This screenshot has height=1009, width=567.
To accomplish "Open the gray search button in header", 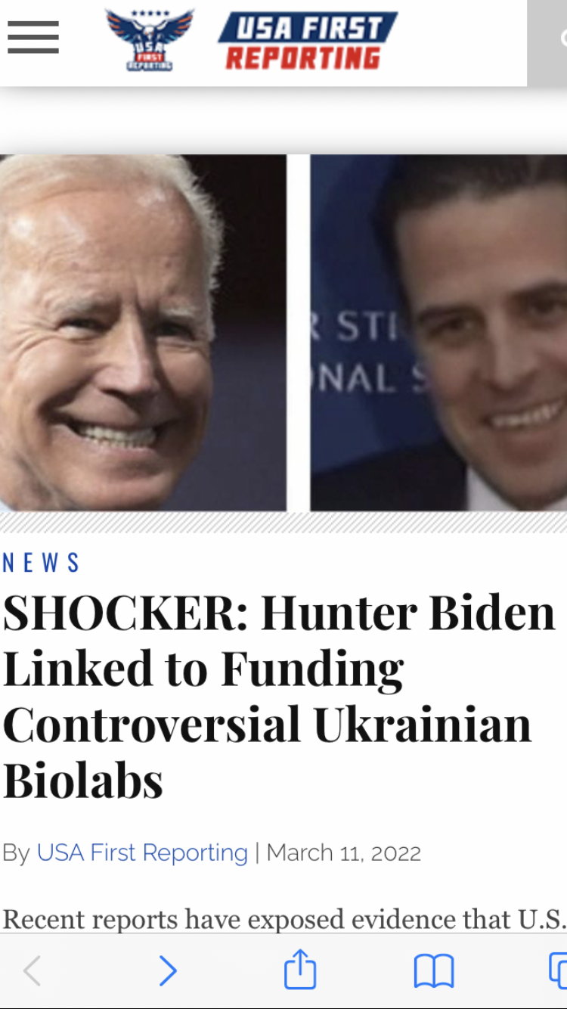I will click(x=547, y=42).
